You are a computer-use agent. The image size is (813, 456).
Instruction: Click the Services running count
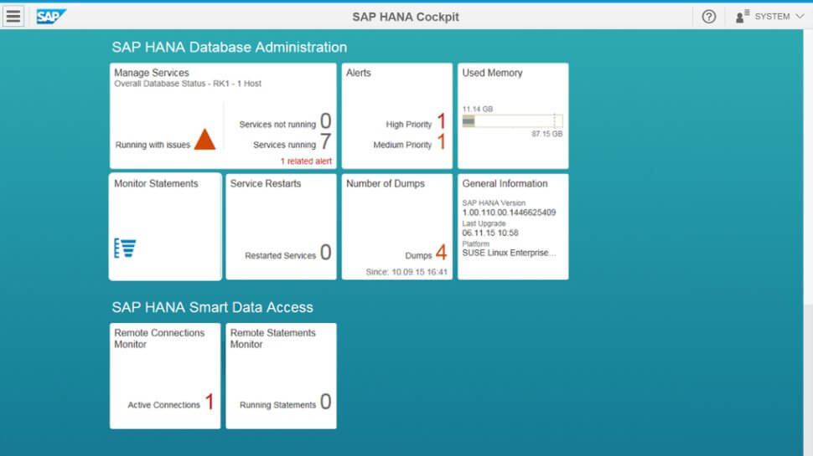point(325,142)
